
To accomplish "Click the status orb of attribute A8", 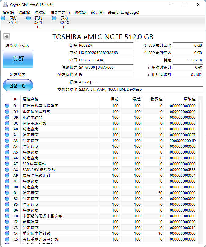I will (x=7, y=170).
